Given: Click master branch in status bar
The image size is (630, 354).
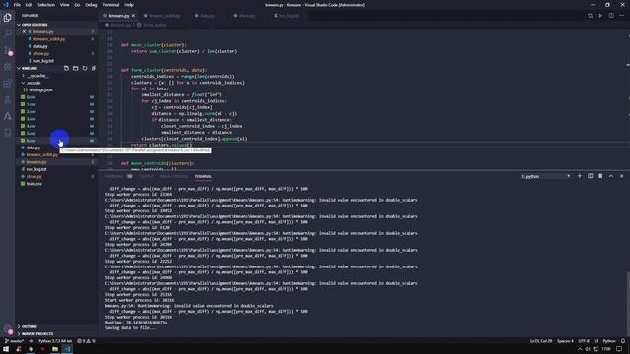Looking at the screenshot, I should click(x=15, y=341).
